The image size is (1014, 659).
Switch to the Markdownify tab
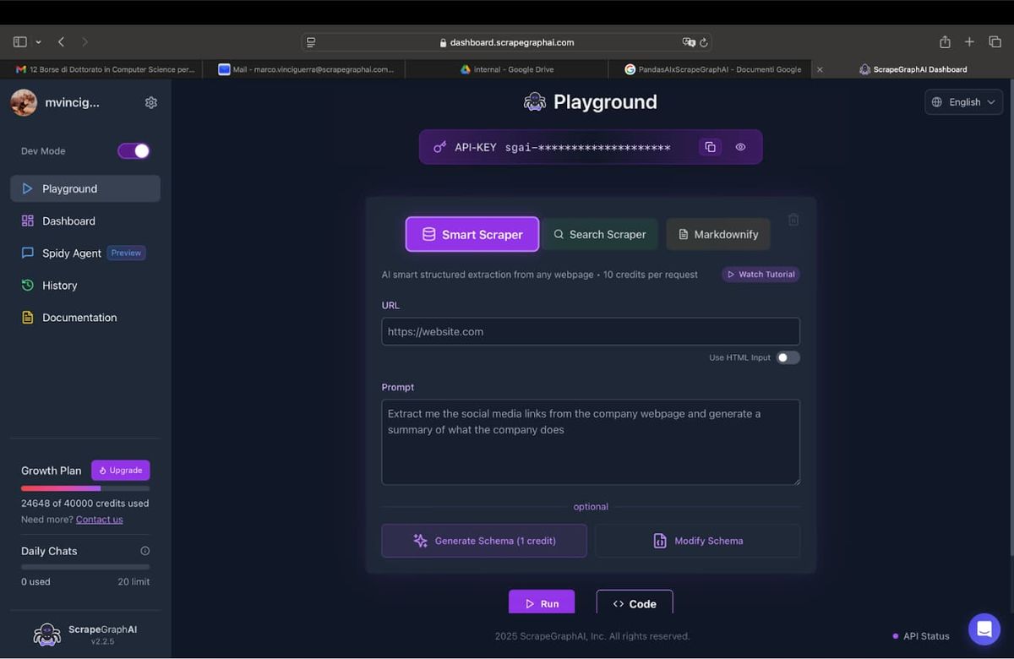717,234
